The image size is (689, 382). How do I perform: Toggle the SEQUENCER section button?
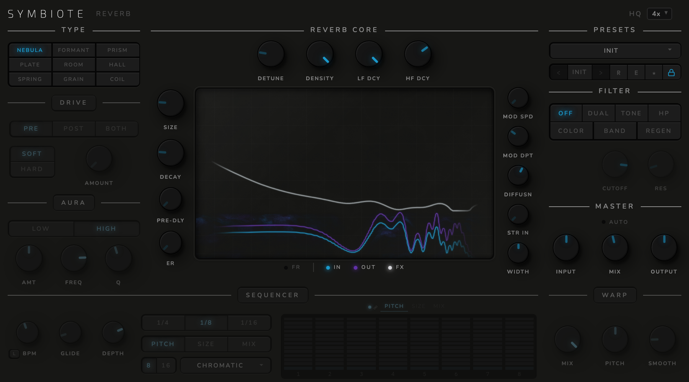point(273,295)
